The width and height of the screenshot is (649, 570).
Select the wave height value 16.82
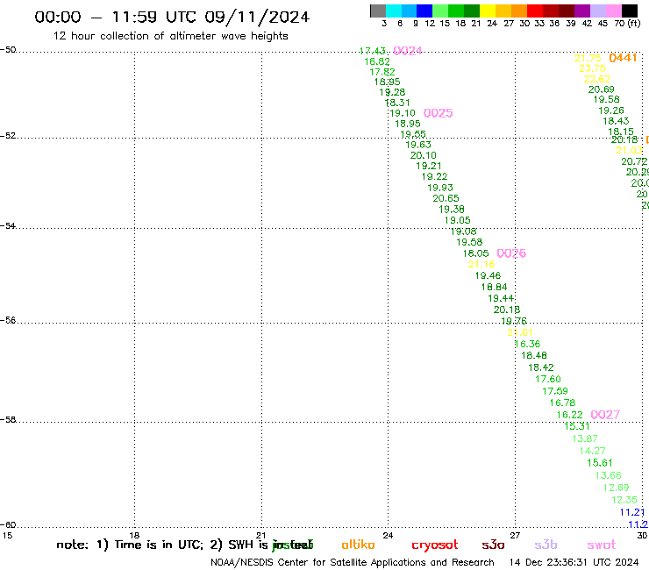pyautogui.click(x=377, y=61)
